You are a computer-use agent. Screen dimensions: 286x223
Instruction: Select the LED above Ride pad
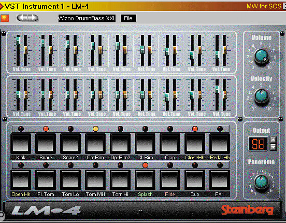coord(170,165)
